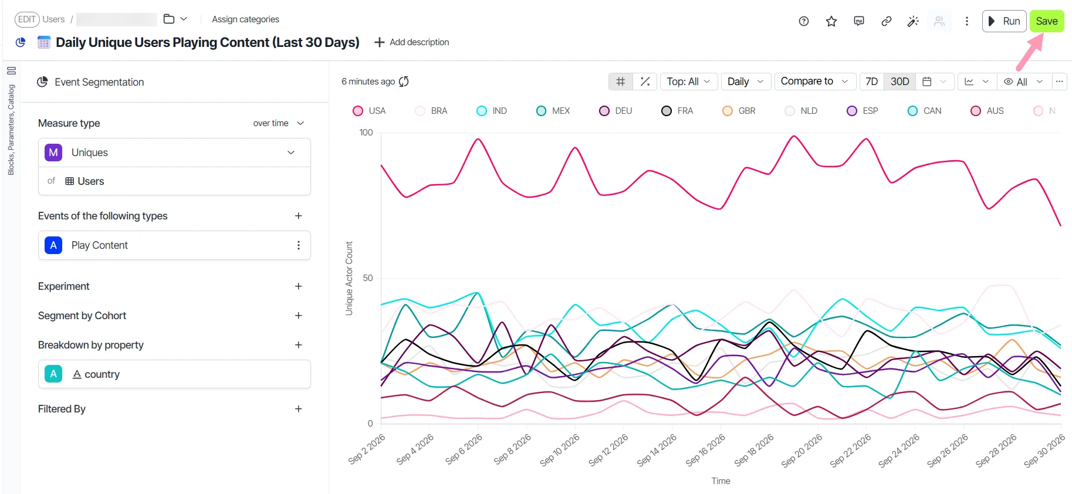
Task: Select the 30D time range
Action: pyautogui.click(x=899, y=82)
